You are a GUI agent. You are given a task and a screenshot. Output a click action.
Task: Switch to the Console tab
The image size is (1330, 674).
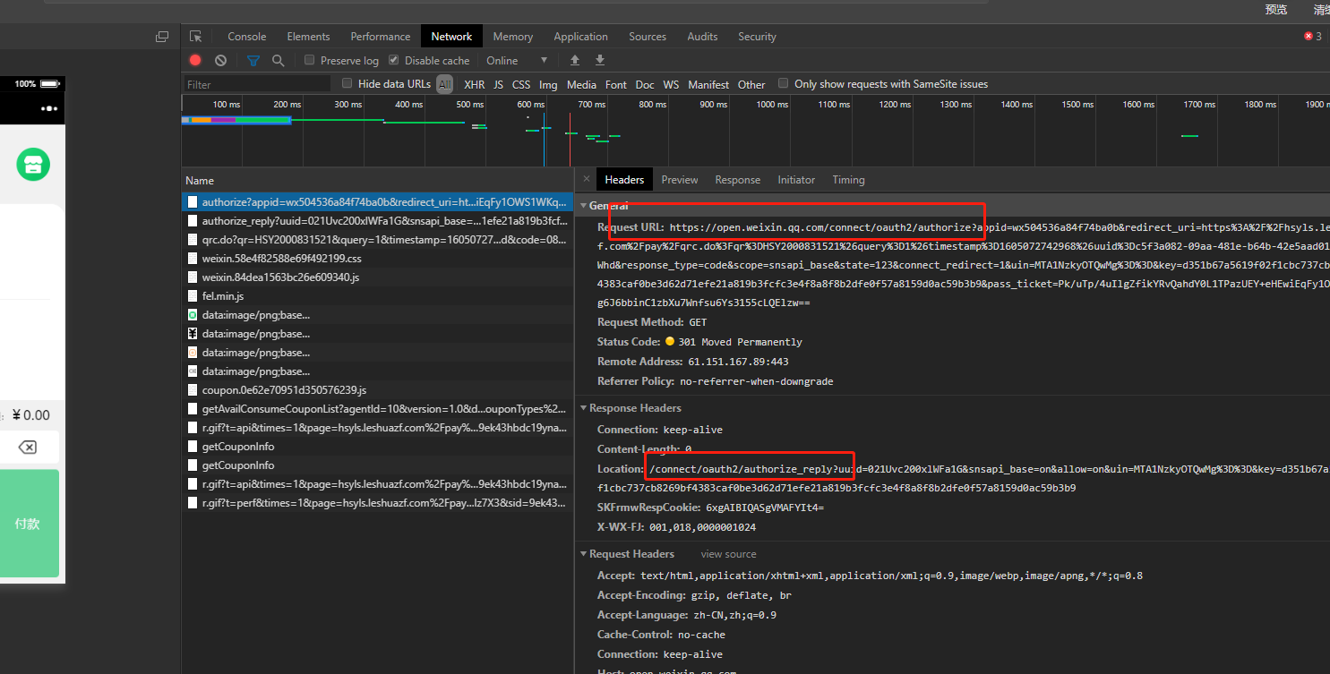pyautogui.click(x=247, y=37)
